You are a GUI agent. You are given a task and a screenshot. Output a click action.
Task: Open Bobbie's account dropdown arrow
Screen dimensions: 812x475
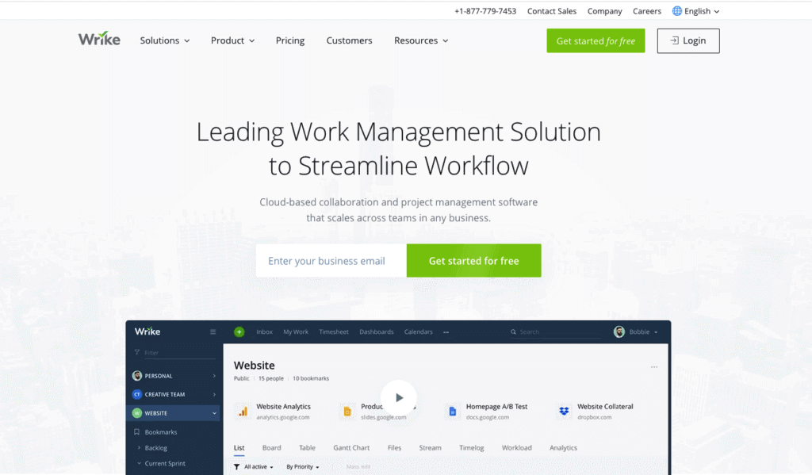[x=656, y=332]
